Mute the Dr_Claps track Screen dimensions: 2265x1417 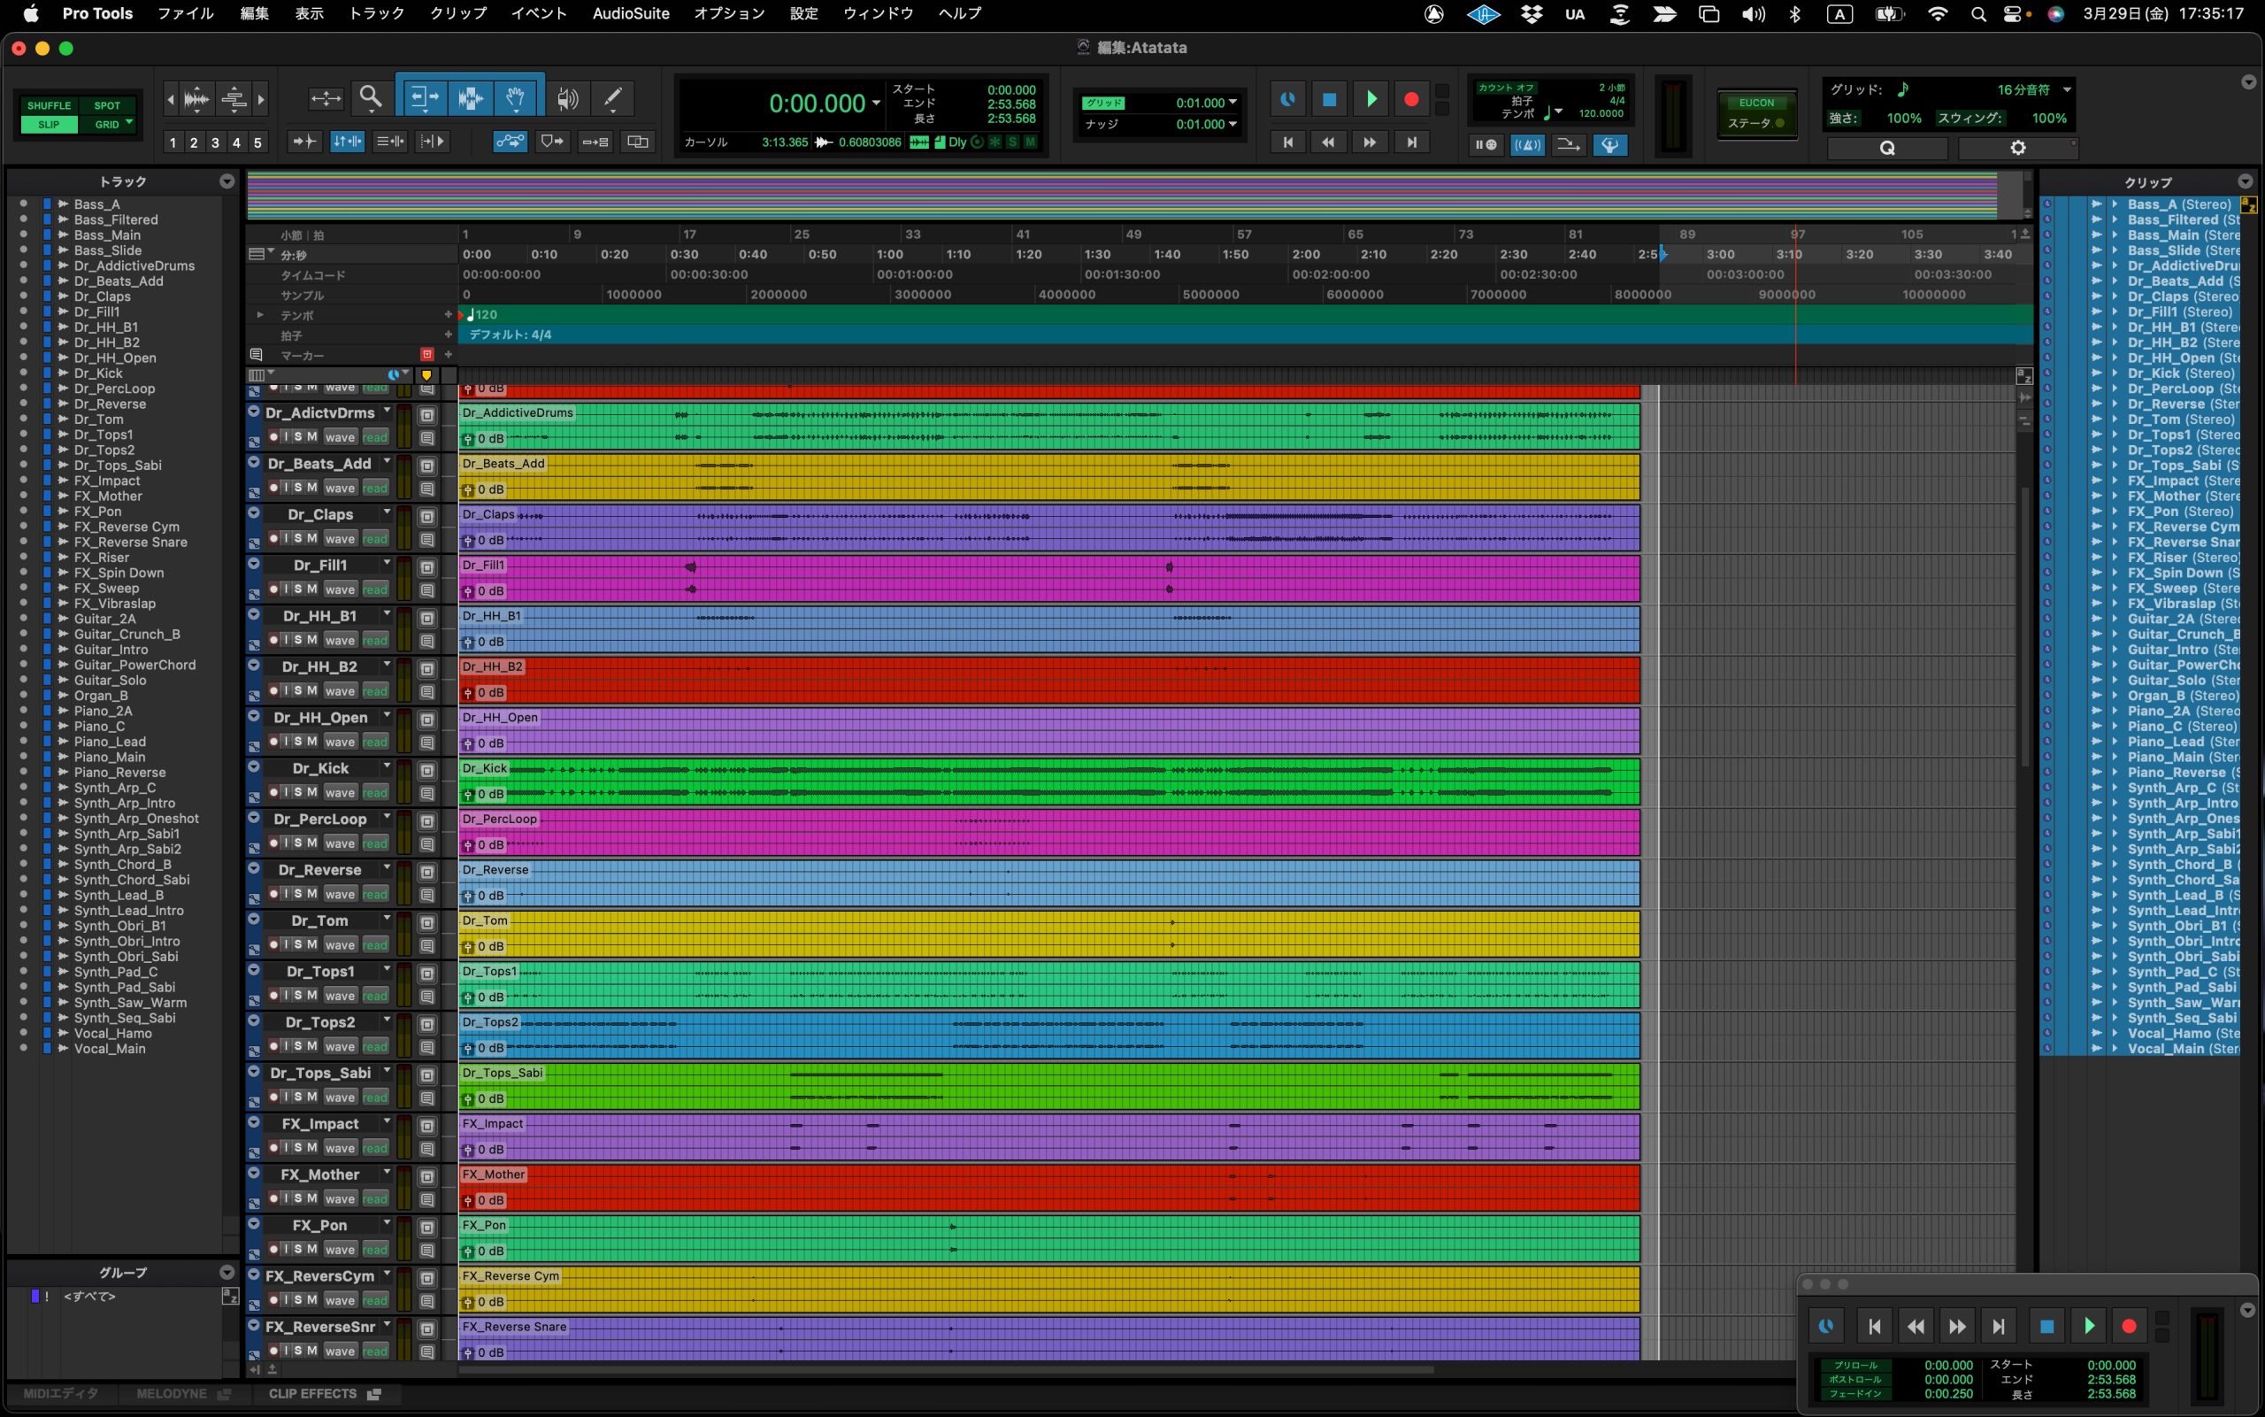(x=312, y=538)
